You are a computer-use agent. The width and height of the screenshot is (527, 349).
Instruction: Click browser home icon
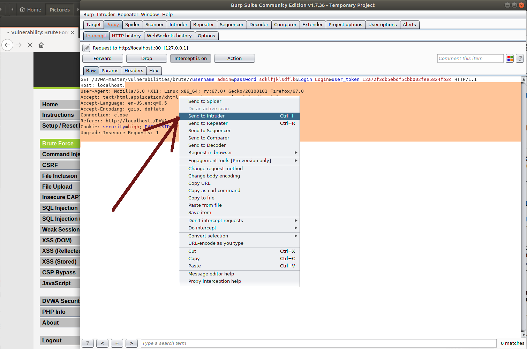coord(41,45)
